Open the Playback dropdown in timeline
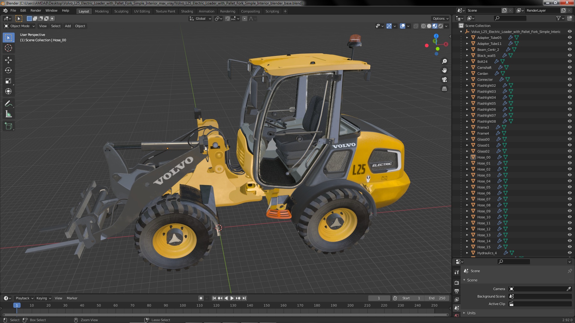The image size is (575, 323). coord(24,298)
